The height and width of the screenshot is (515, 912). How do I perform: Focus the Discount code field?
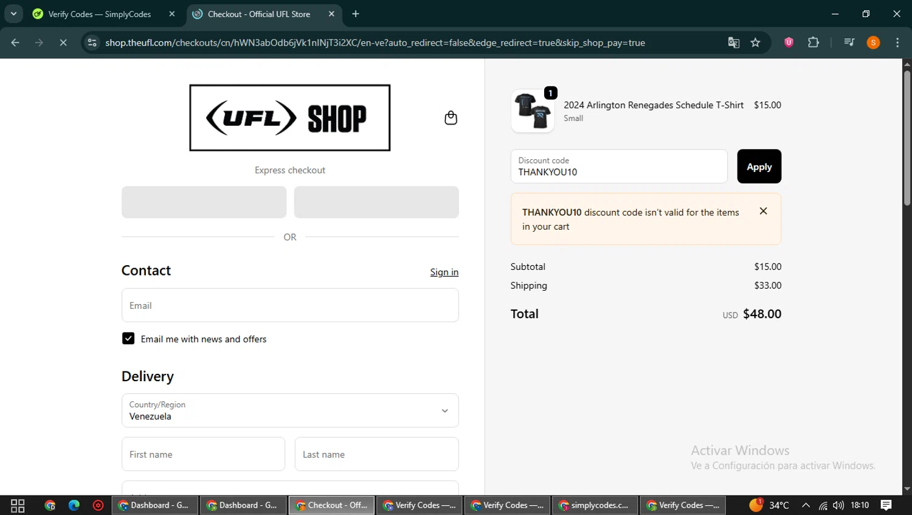tap(619, 166)
